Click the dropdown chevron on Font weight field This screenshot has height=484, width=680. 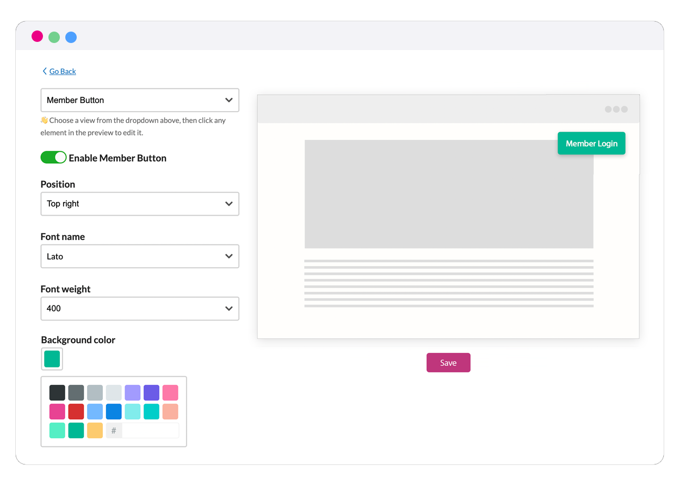pos(228,308)
